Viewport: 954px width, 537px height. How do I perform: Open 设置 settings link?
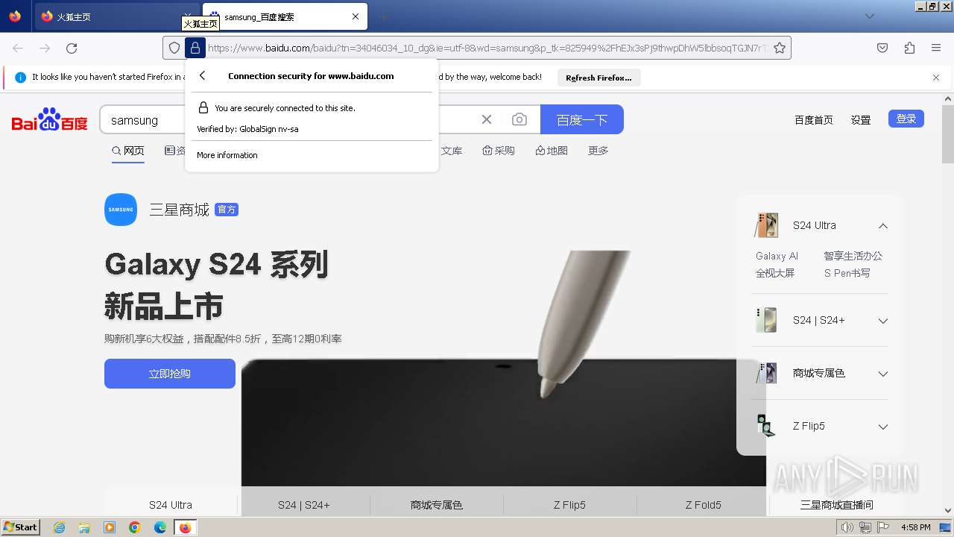click(861, 119)
